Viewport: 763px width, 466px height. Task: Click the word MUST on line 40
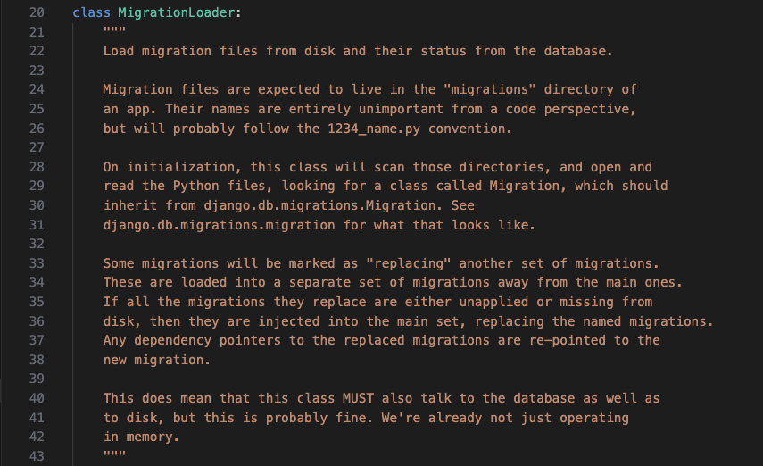[358, 398]
